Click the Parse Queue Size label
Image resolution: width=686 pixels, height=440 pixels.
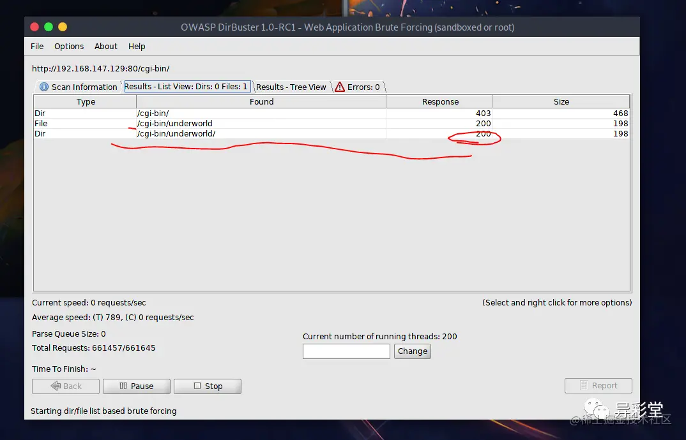69,334
